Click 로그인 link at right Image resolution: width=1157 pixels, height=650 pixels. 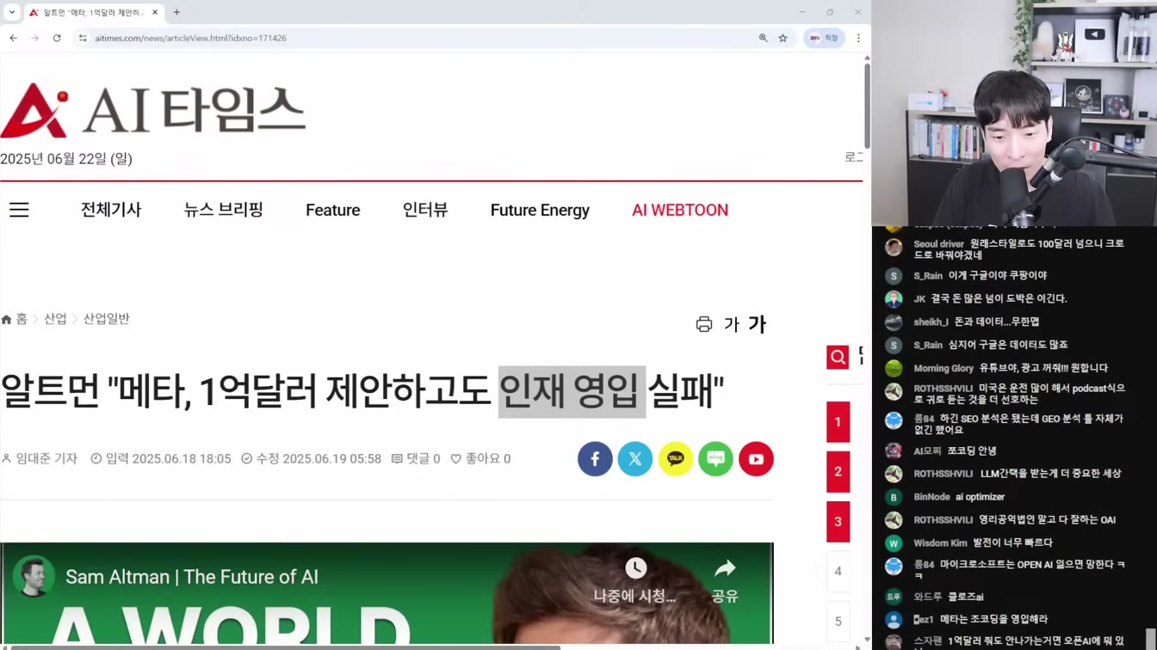pyautogui.click(x=854, y=157)
